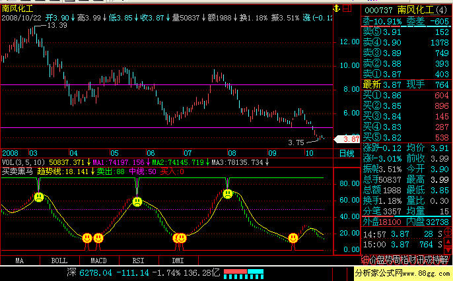Click the 中线:50 legend label

pyautogui.click(x=143, y=172)
